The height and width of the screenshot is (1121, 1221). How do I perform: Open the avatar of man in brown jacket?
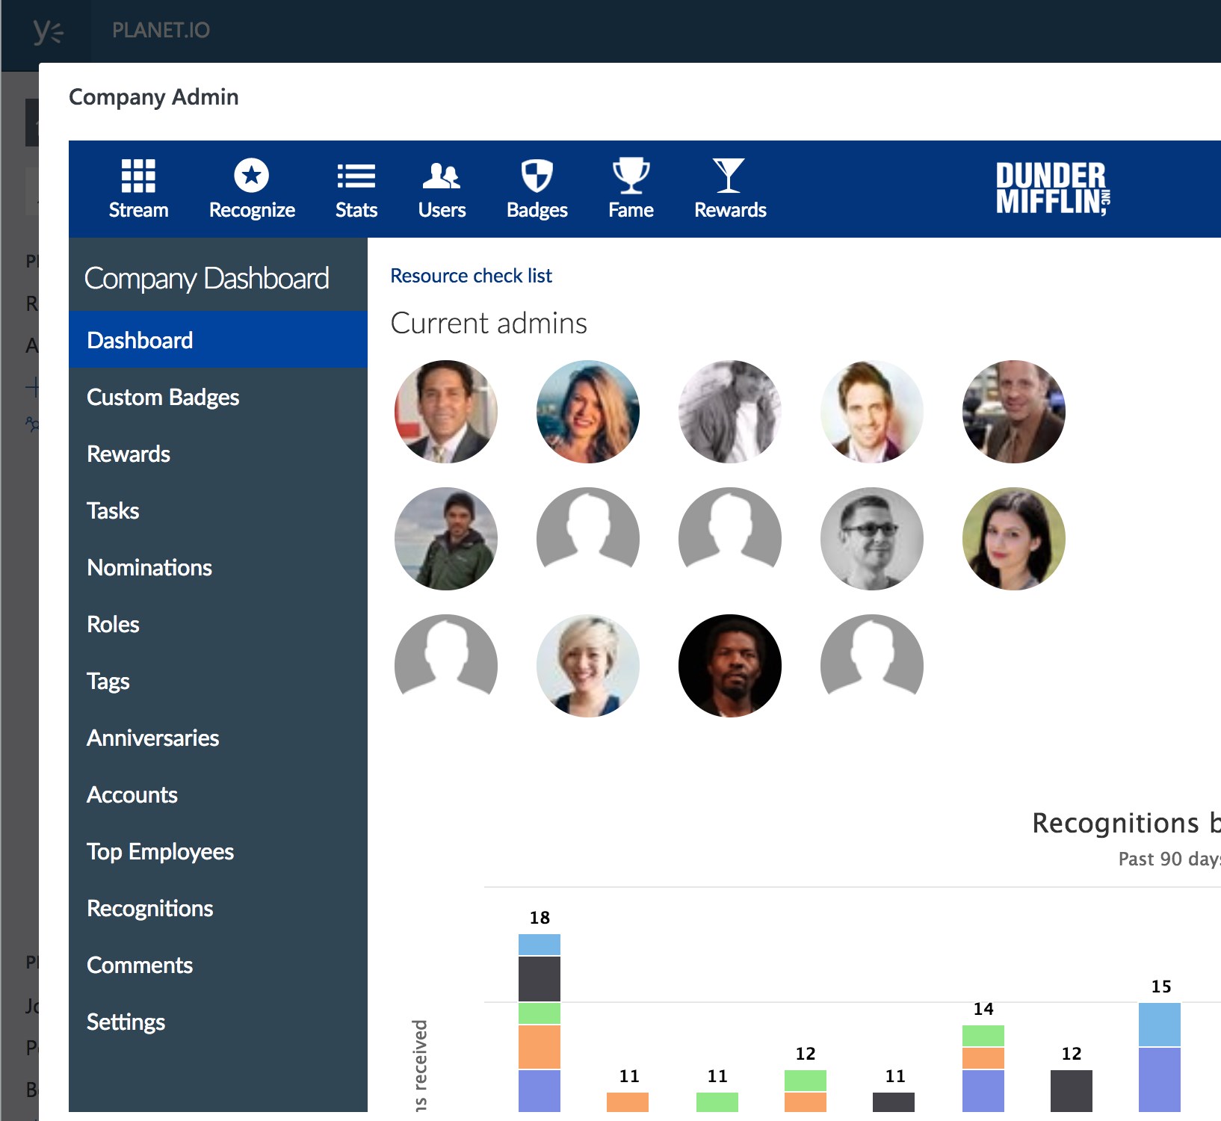[x=1014, y=412]
